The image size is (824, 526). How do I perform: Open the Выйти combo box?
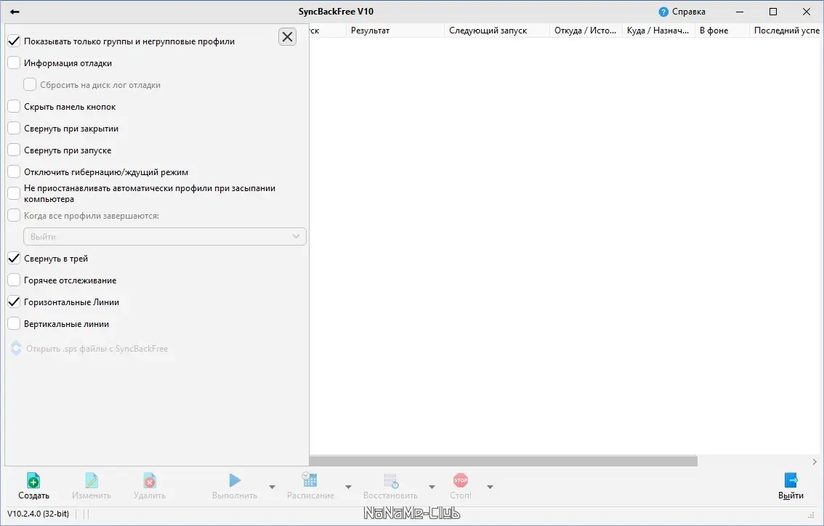[x=165, y=236]
